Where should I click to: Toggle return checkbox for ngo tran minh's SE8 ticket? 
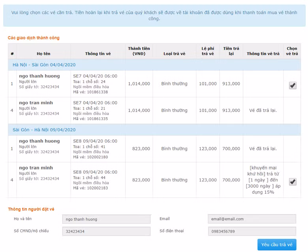coord(292,182)
